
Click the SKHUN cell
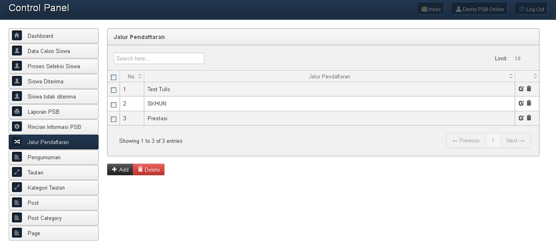point(330,104)
